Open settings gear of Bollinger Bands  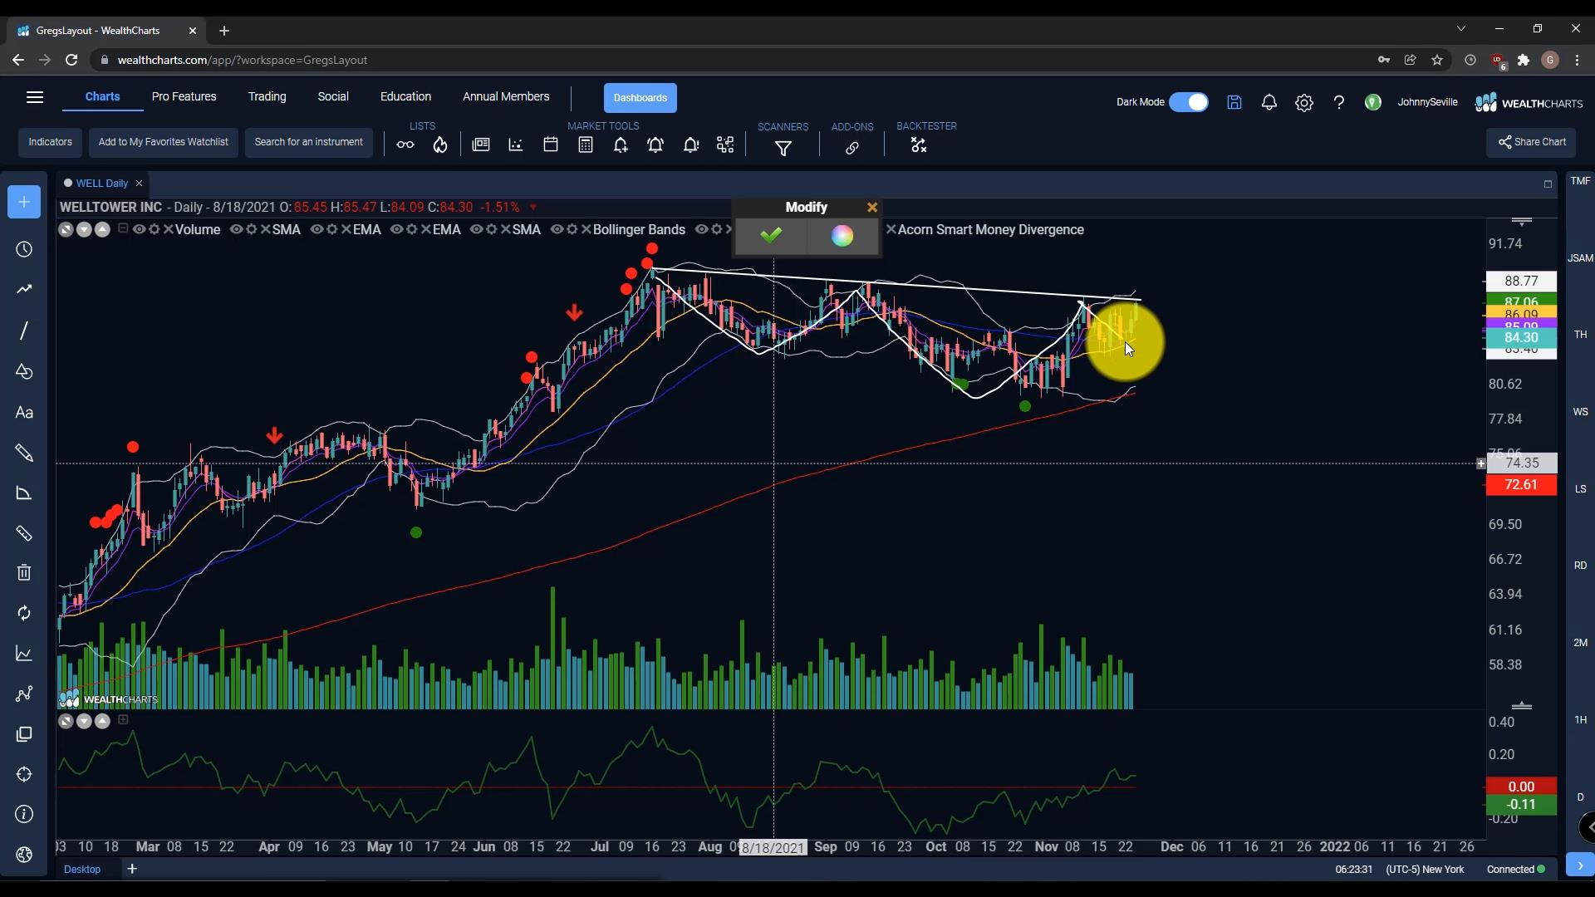pos(572,230)
